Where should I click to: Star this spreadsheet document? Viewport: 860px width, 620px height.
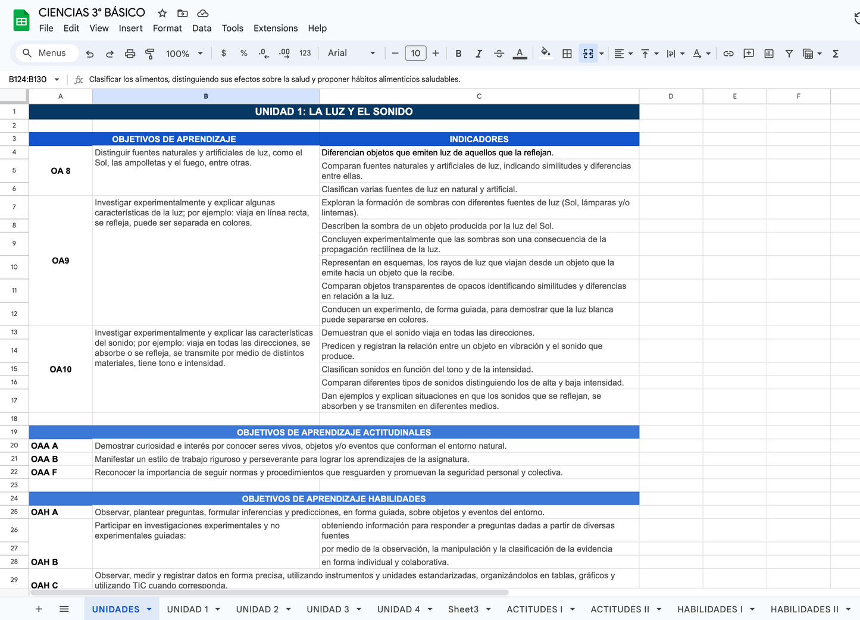162,13
